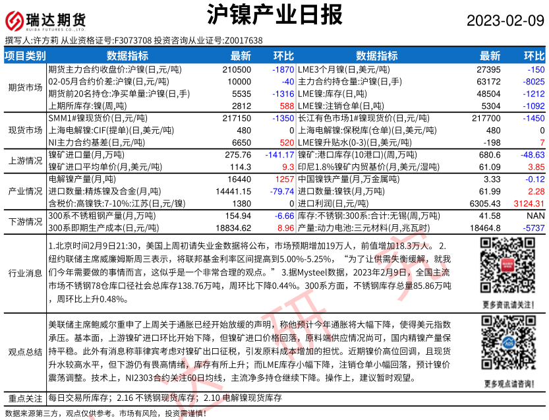Click the author line beginning 撰写人:许方莉
549x420 pixels.
coord(133,41)
